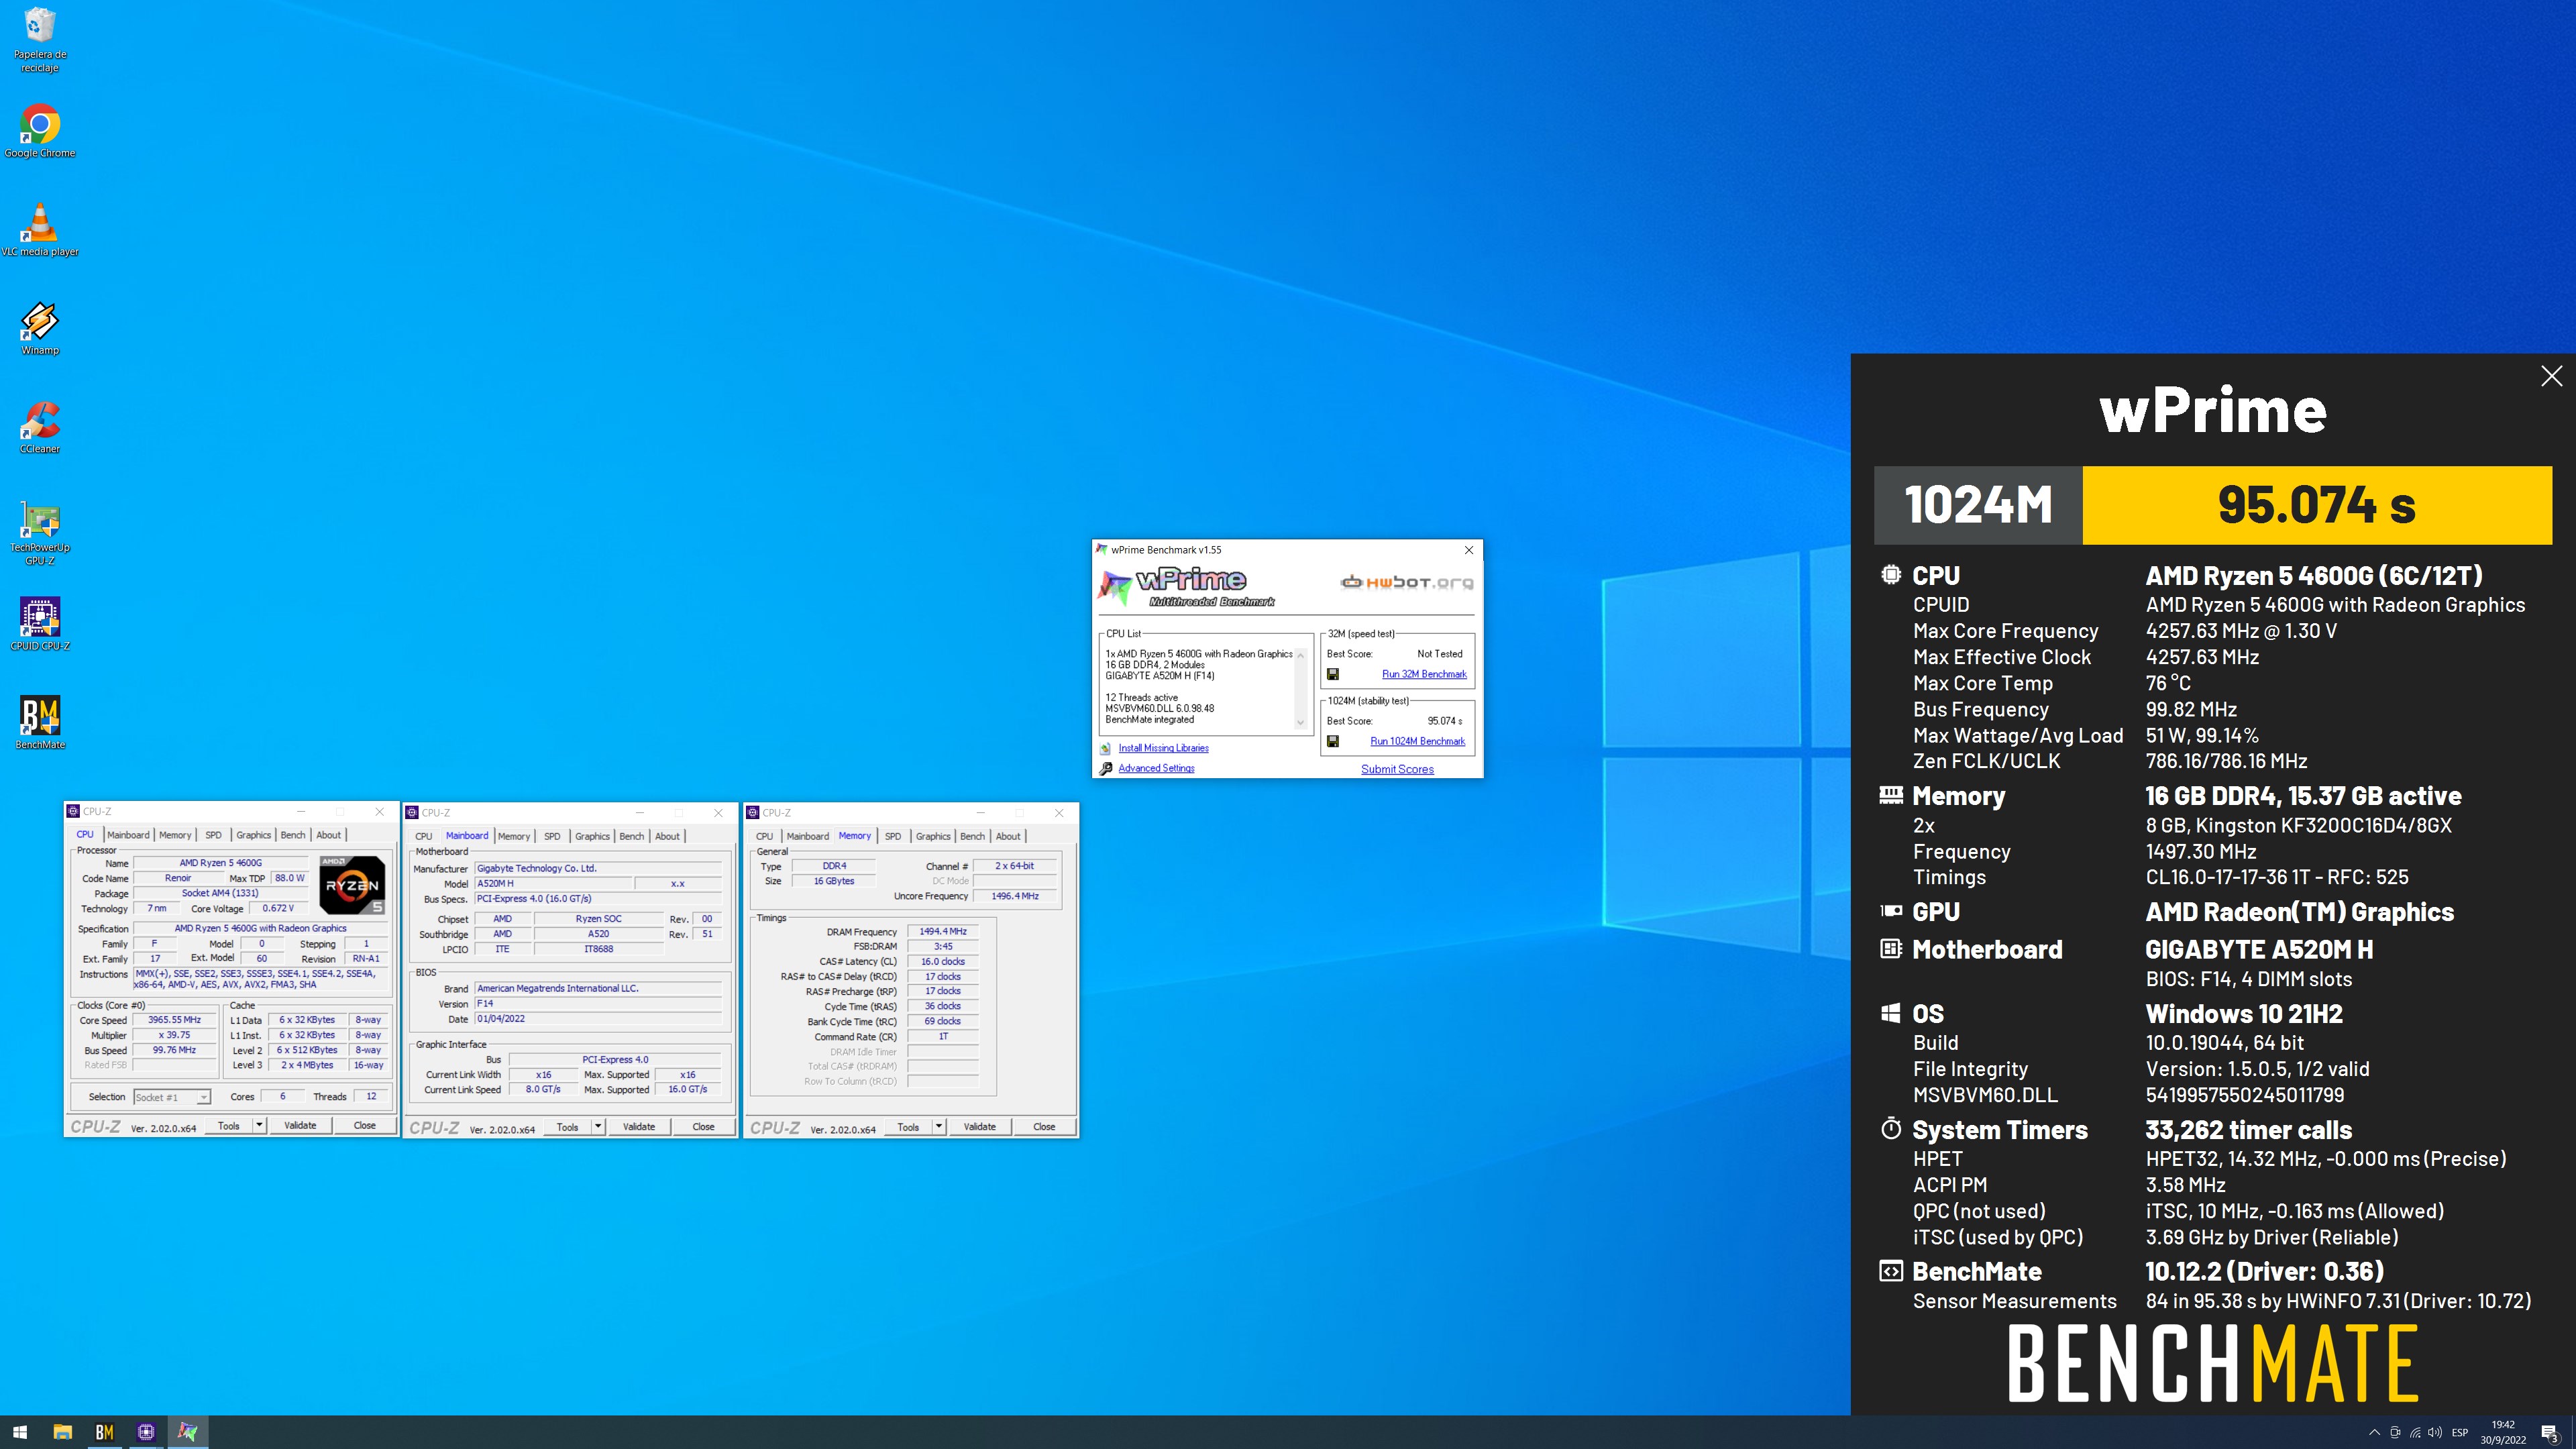Viewport: 2576px width, 1449px height.
Task: Click the Advanced Settings wrench icon
Action: pyautogui.click(x=1105, y=768)
